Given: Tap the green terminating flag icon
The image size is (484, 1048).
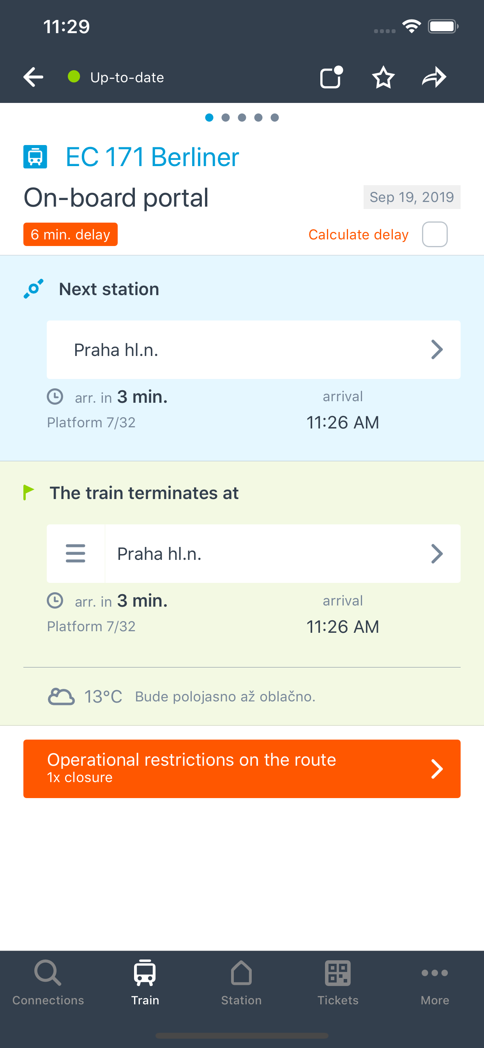Looking at the screenshot, I should pyautogui.click(x=28, y=492).
